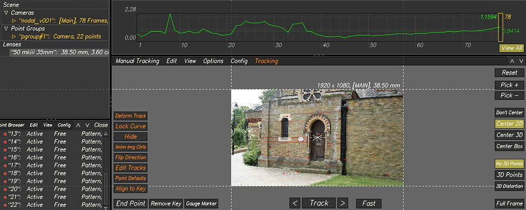Open the Config menu in Point Browser
The height and width of the screenshot is (210, 526).
pyautogui.click(x=64, y=125)
